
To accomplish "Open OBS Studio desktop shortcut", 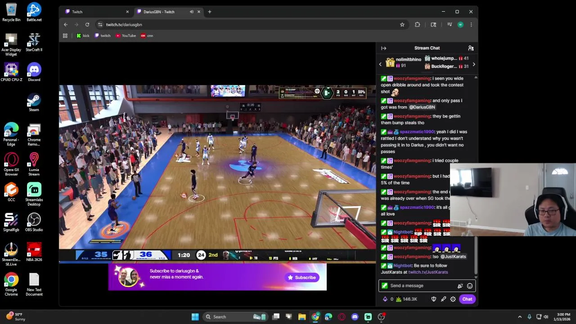I will pyautogui.click(x=34, y=222).
